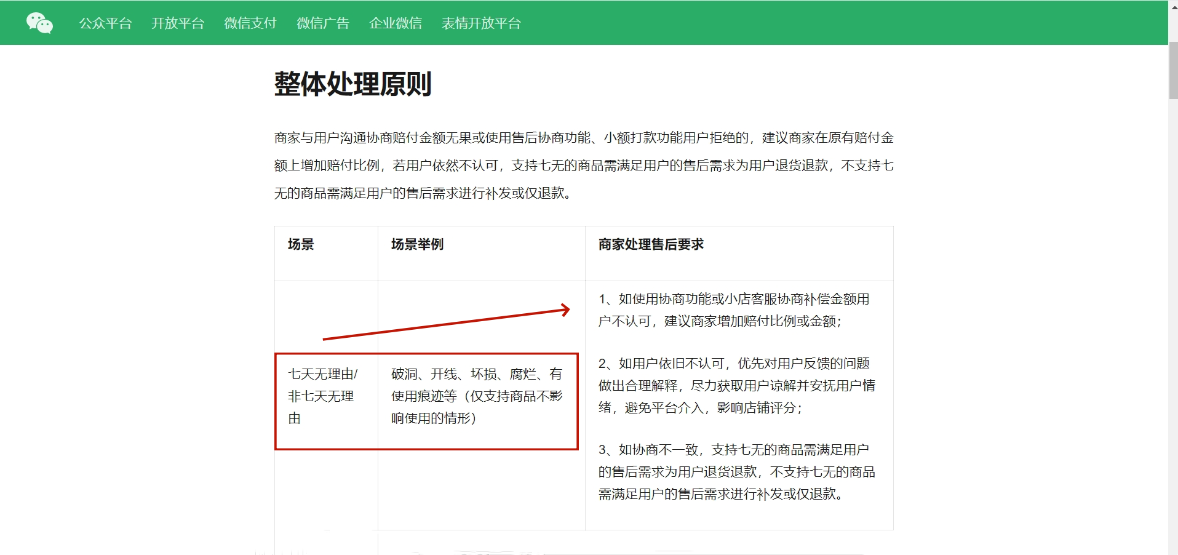Click the 商家处理售后要求 column header
The image size is (1178, 555).
click(x=651, y=244)
